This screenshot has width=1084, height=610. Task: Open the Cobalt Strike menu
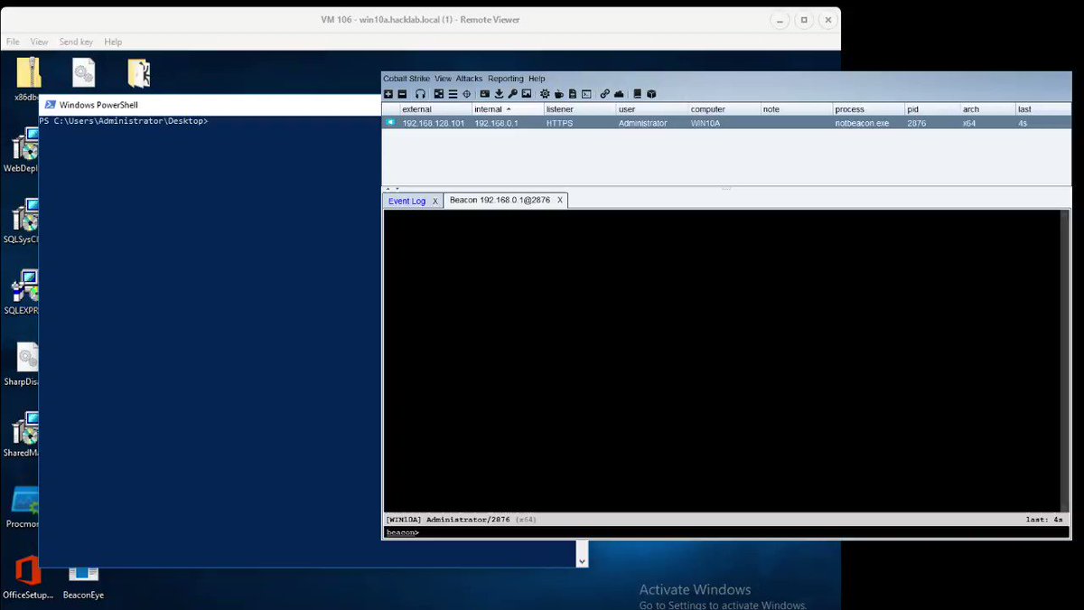(406, 79)
